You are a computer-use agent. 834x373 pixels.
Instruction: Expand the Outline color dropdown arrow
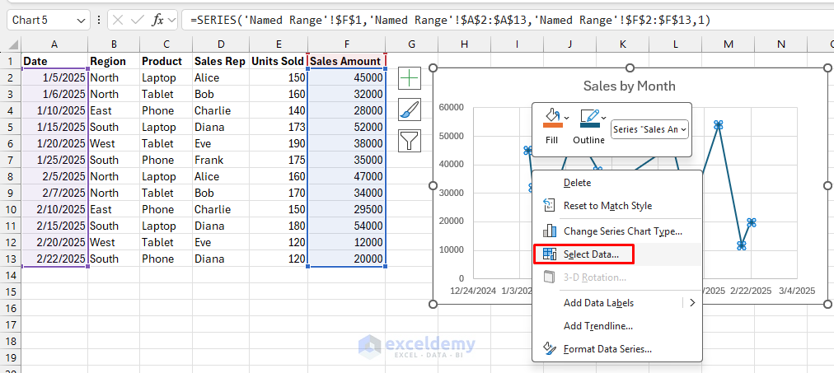pyautogui.click(x=604, y=118)
